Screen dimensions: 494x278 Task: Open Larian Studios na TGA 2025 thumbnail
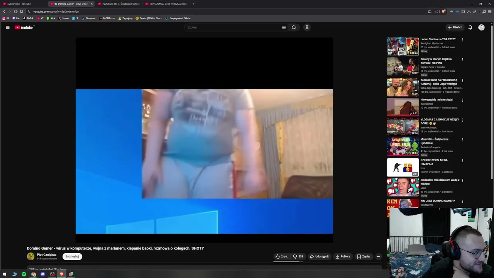click(403, 46)
